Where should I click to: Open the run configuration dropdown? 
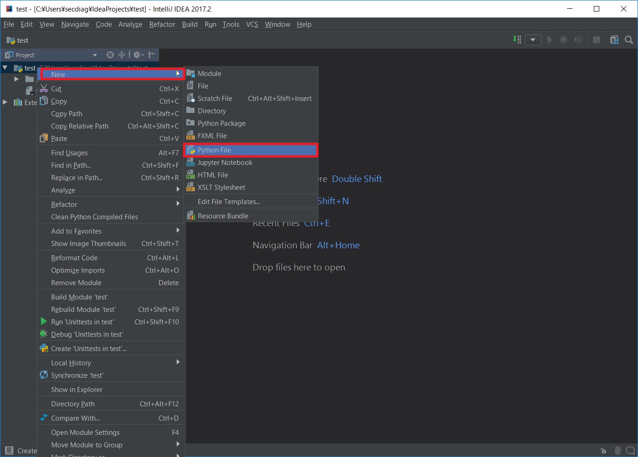coord(533,40)
